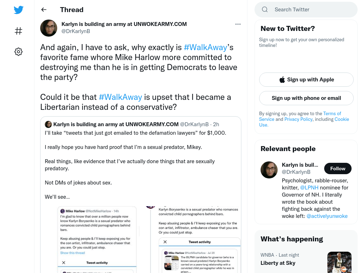Click the Twitter bird home icon
The image size is (364, 273).
coord(18,10)
